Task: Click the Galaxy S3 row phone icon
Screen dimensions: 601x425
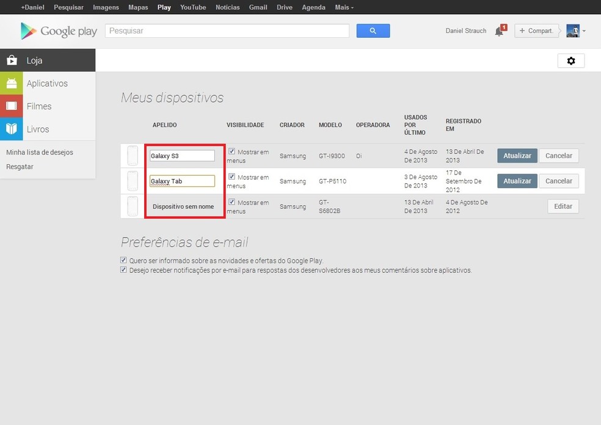Action: (x=133, y=156)
